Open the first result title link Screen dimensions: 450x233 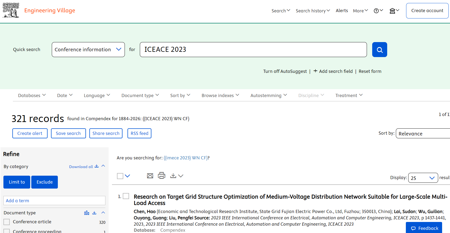click(290, 200)
